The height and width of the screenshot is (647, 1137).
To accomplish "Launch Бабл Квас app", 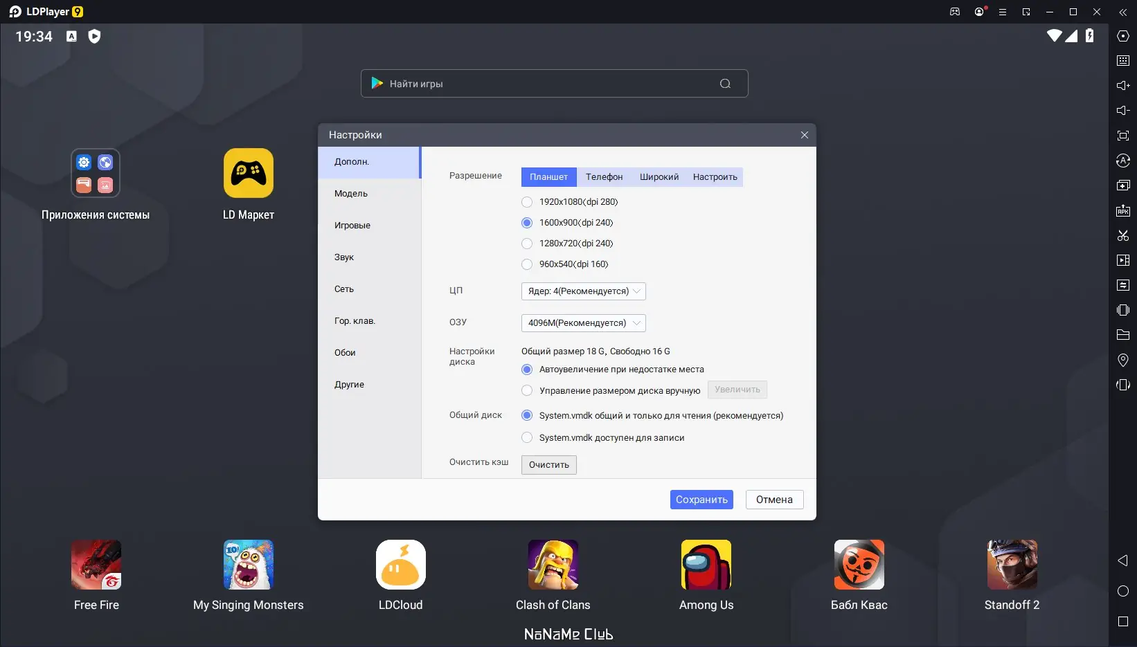I will point(859,565).
